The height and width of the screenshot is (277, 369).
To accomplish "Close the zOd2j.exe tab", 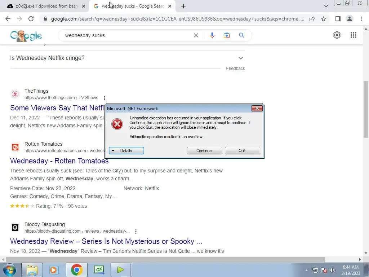I will point(84,6).
